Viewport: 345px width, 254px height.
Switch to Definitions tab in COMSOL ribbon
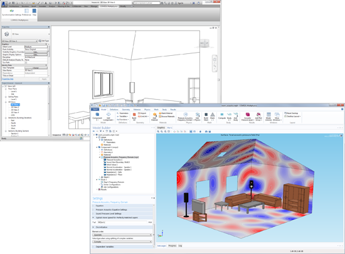pos(114,109)
